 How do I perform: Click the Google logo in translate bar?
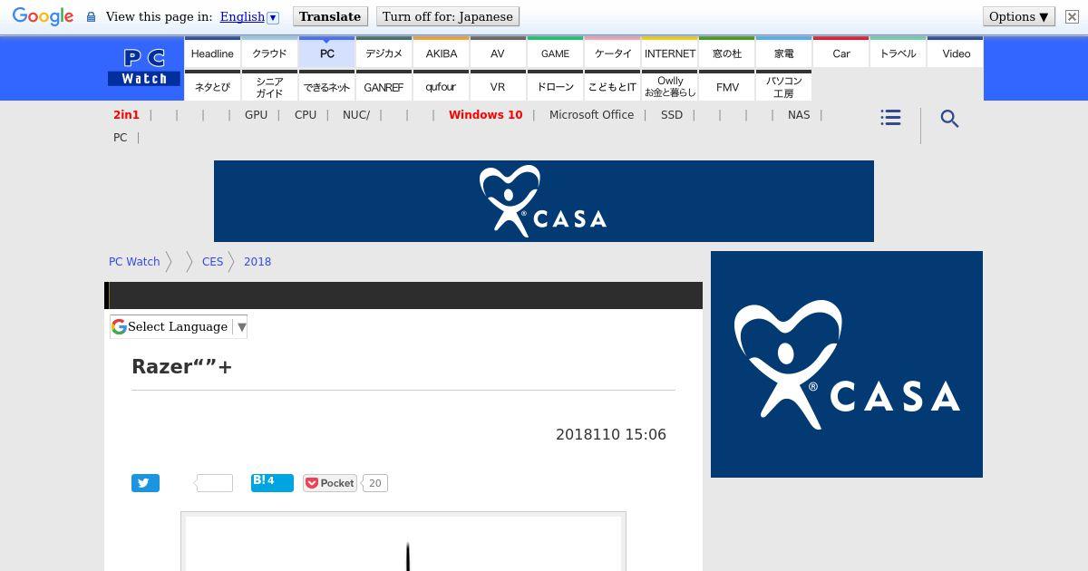click(x=43, y=17)
